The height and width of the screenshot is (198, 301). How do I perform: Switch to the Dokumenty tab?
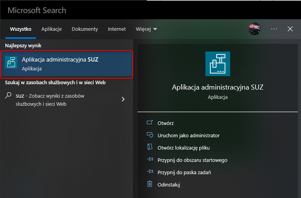[85, 29]
